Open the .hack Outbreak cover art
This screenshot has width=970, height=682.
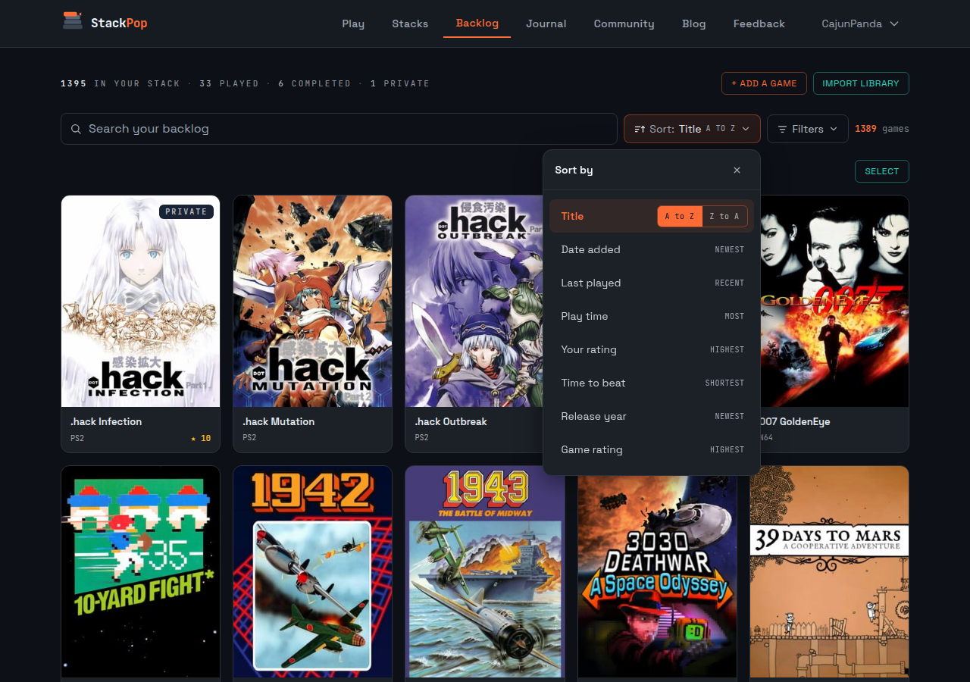click(x=474, y=302)
